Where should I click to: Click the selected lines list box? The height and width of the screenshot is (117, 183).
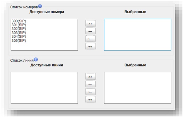pyautogui.click(x=137, y=88)
